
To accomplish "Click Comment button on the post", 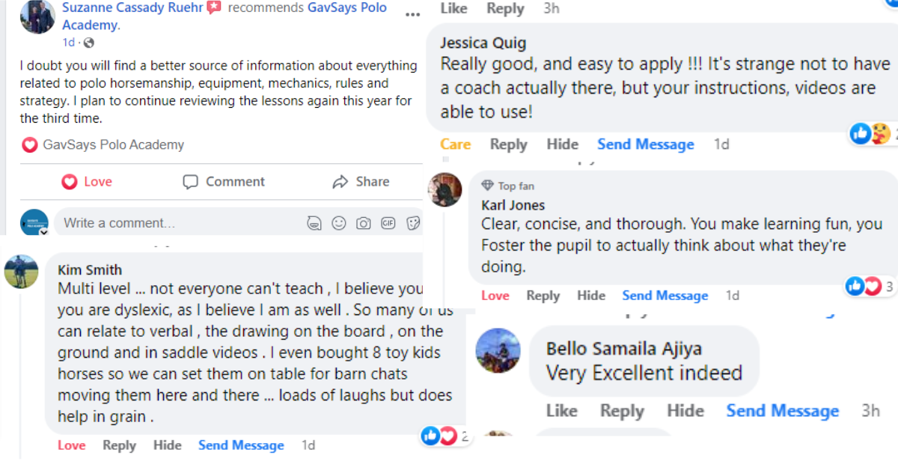I will [224, 182].
